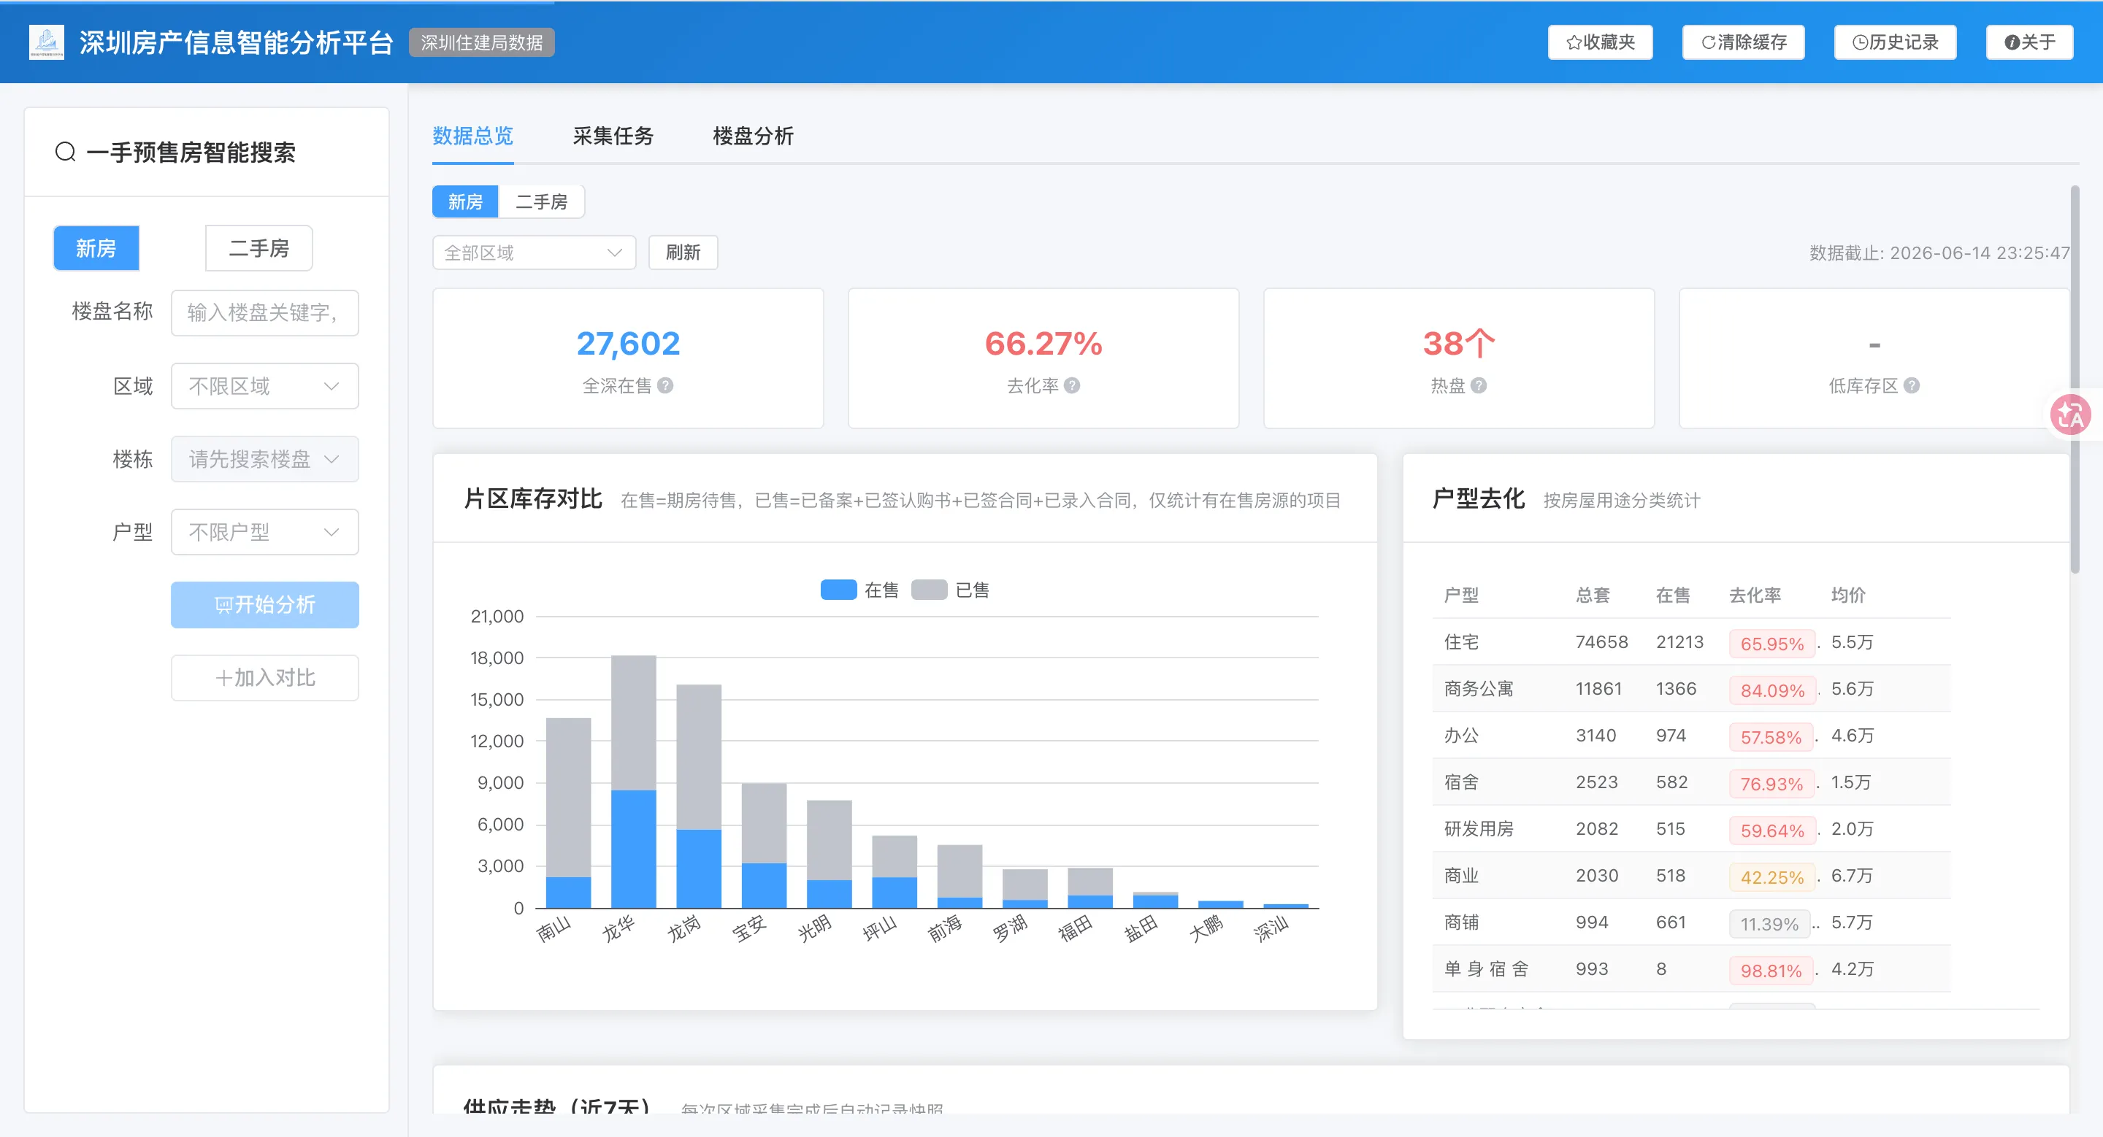This screenshot has width=2103, height=1137.
Task: Click 84.09% rate tag in 商务公寓 row
Action: click(1771, 690)
